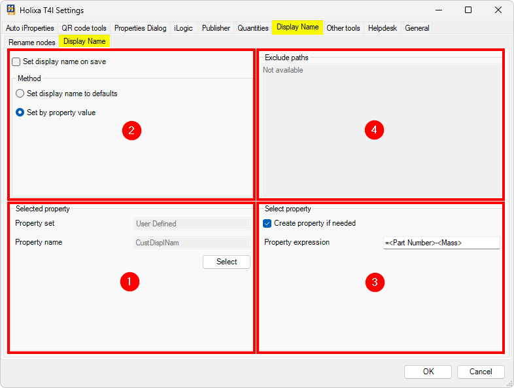Click the Property name label

point(39,242)
